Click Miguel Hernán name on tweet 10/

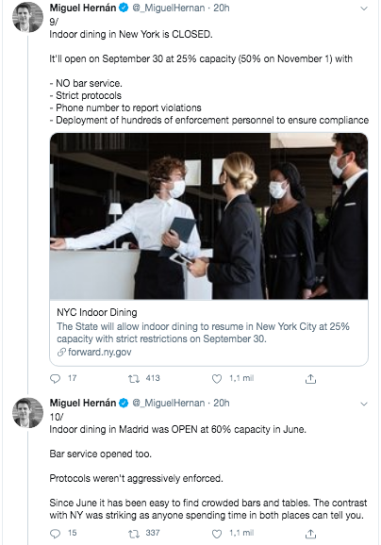click(83, 403)
